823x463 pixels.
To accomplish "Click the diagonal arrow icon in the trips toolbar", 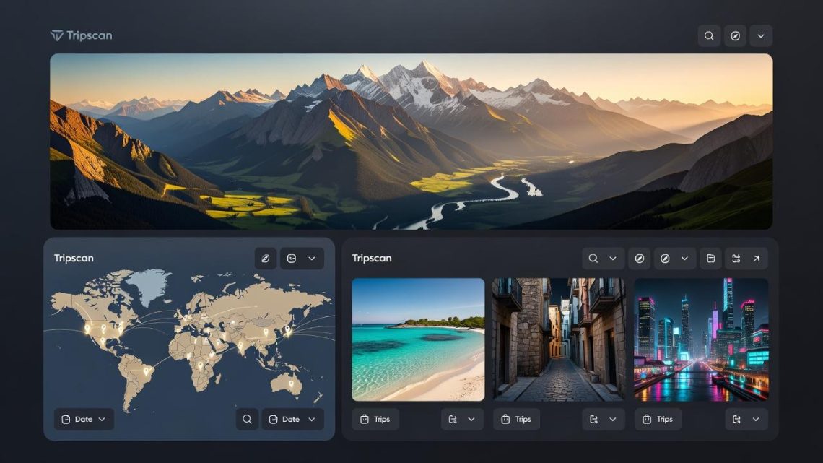I will 757,259.
